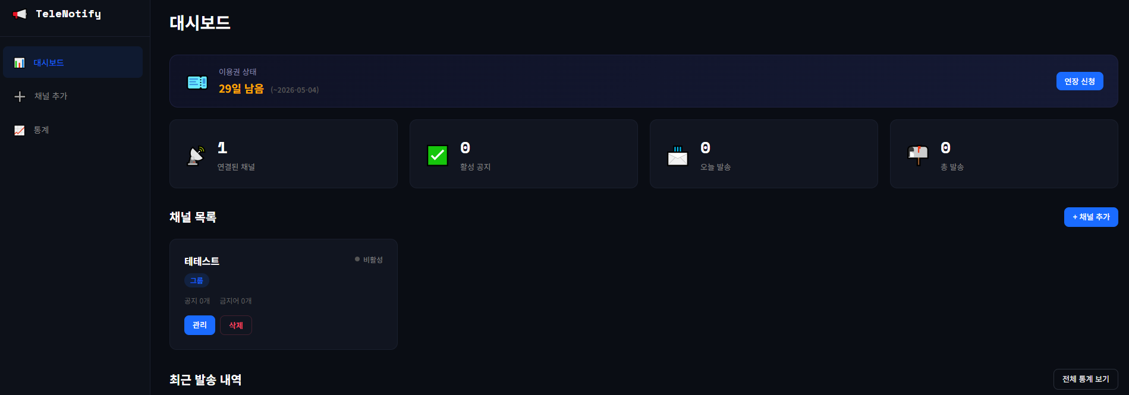Click 관리 button on 테테스트 channel
The image size is (1129, 395).
(200, 326)
